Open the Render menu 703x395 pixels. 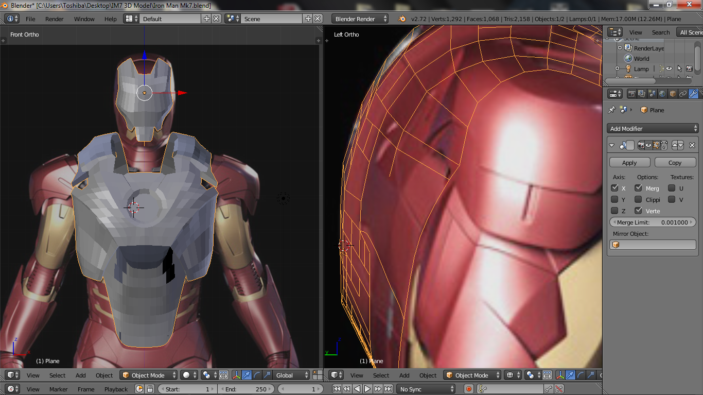[55, 19]
